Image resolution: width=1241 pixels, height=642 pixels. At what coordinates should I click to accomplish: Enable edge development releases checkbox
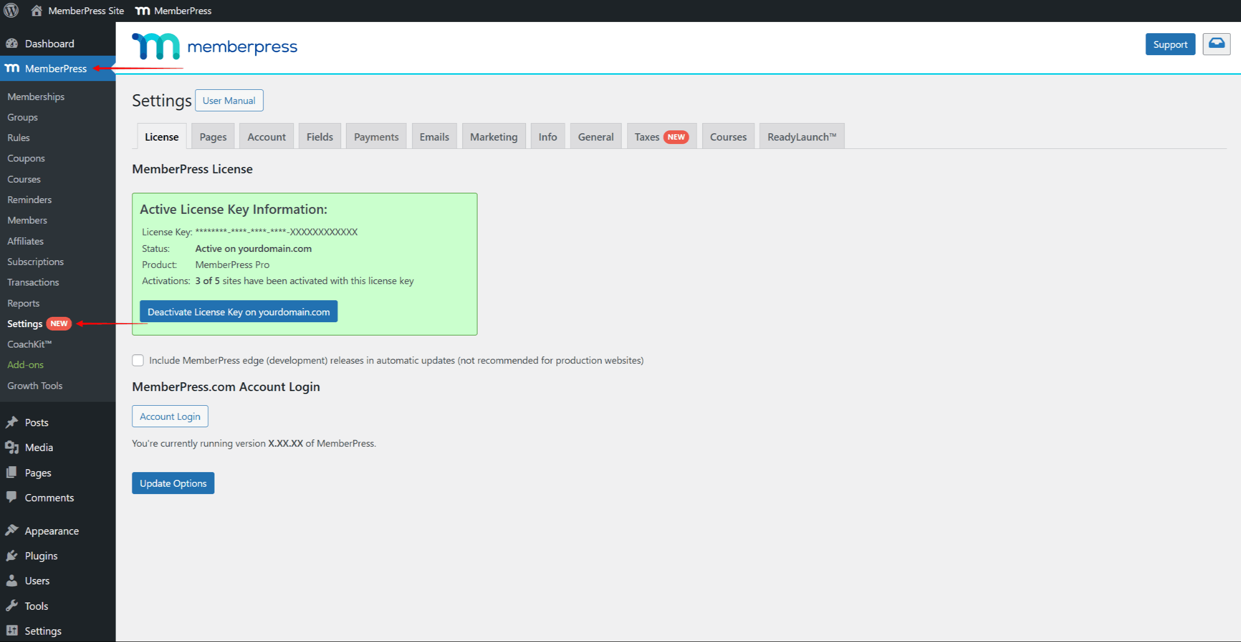[138, 360]
